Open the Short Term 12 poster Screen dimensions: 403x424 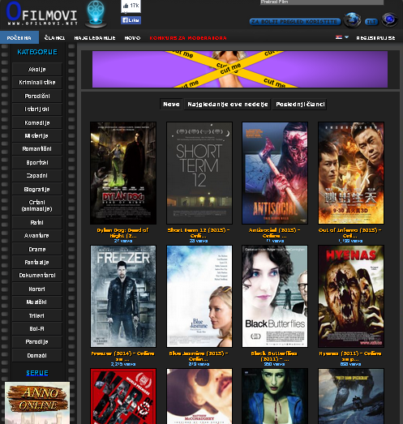tap(199, 173)
